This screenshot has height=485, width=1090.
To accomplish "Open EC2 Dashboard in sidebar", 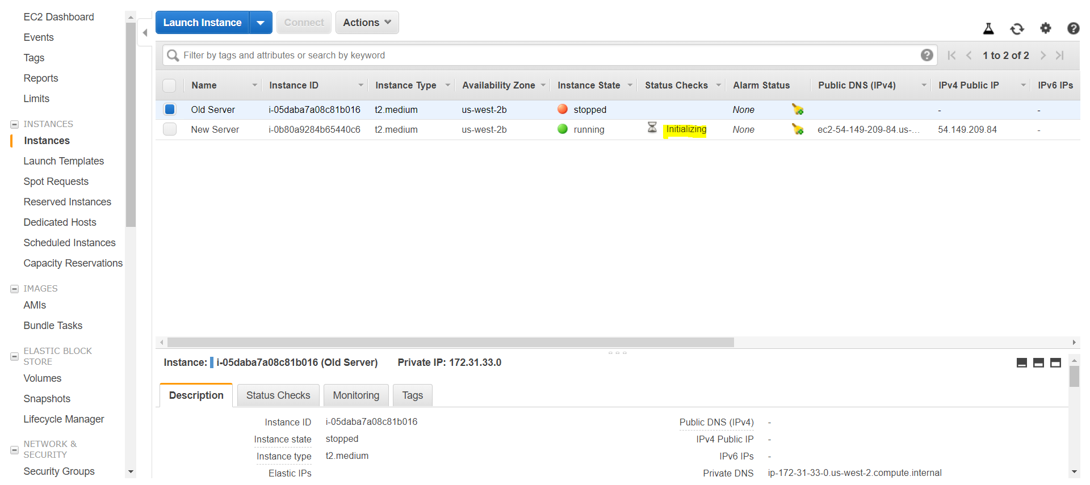I will pos(58,17).
